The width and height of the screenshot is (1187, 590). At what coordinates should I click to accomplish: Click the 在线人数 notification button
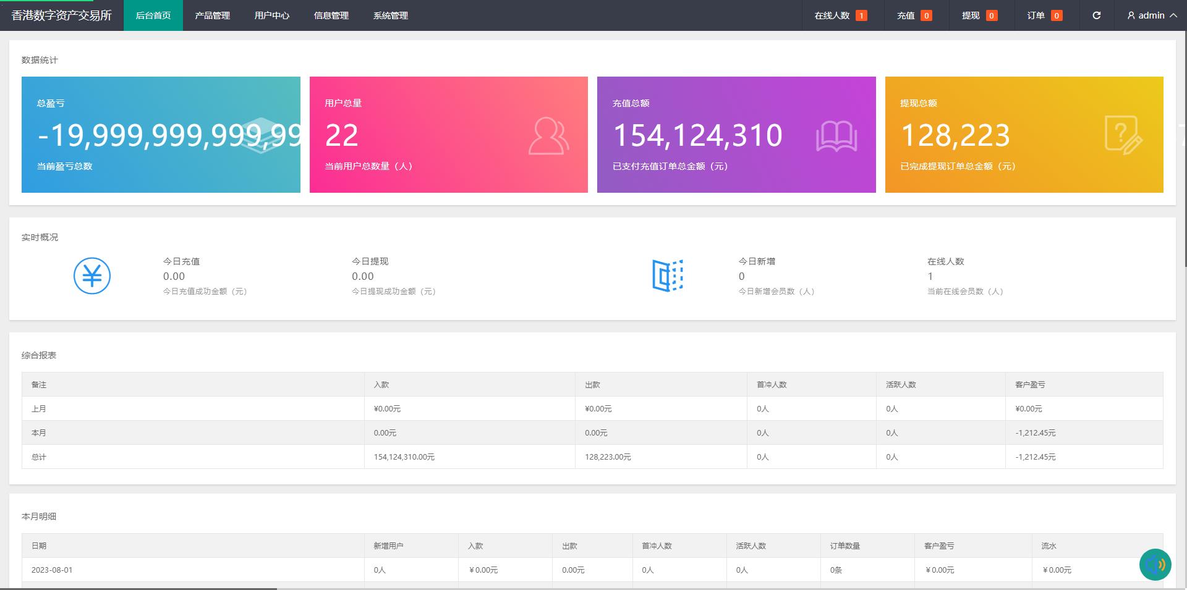(840, 15)
